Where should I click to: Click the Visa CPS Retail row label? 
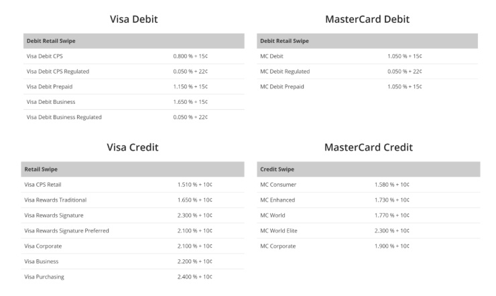(x=43, y=184)
